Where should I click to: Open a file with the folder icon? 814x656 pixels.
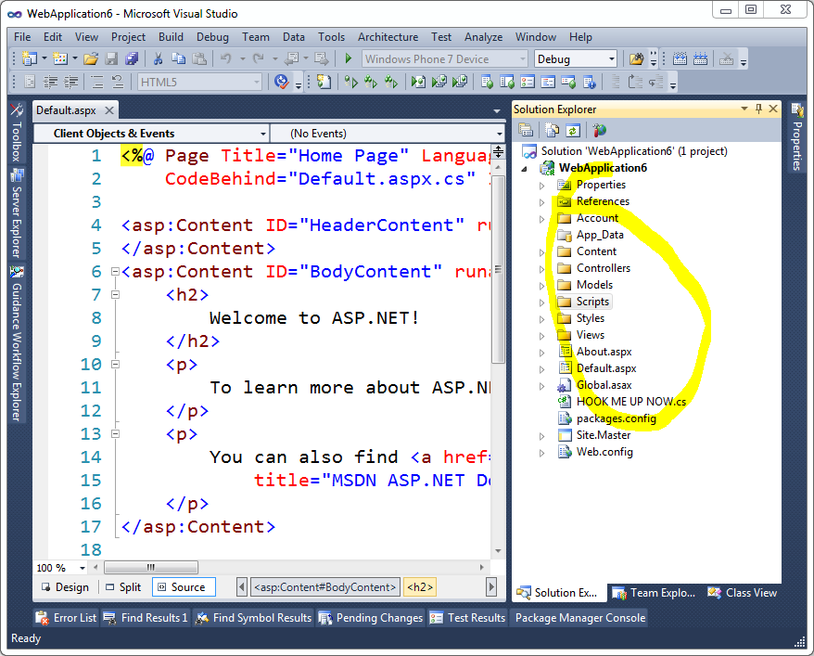(x=90, y=58)
